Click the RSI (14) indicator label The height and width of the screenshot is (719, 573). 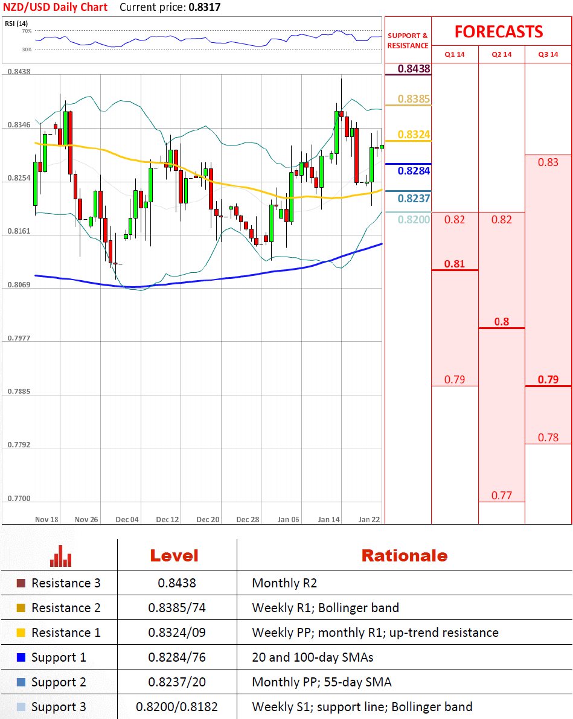click(15, 24)
